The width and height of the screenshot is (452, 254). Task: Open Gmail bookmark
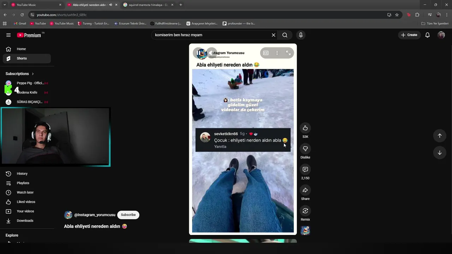(20, 24)
